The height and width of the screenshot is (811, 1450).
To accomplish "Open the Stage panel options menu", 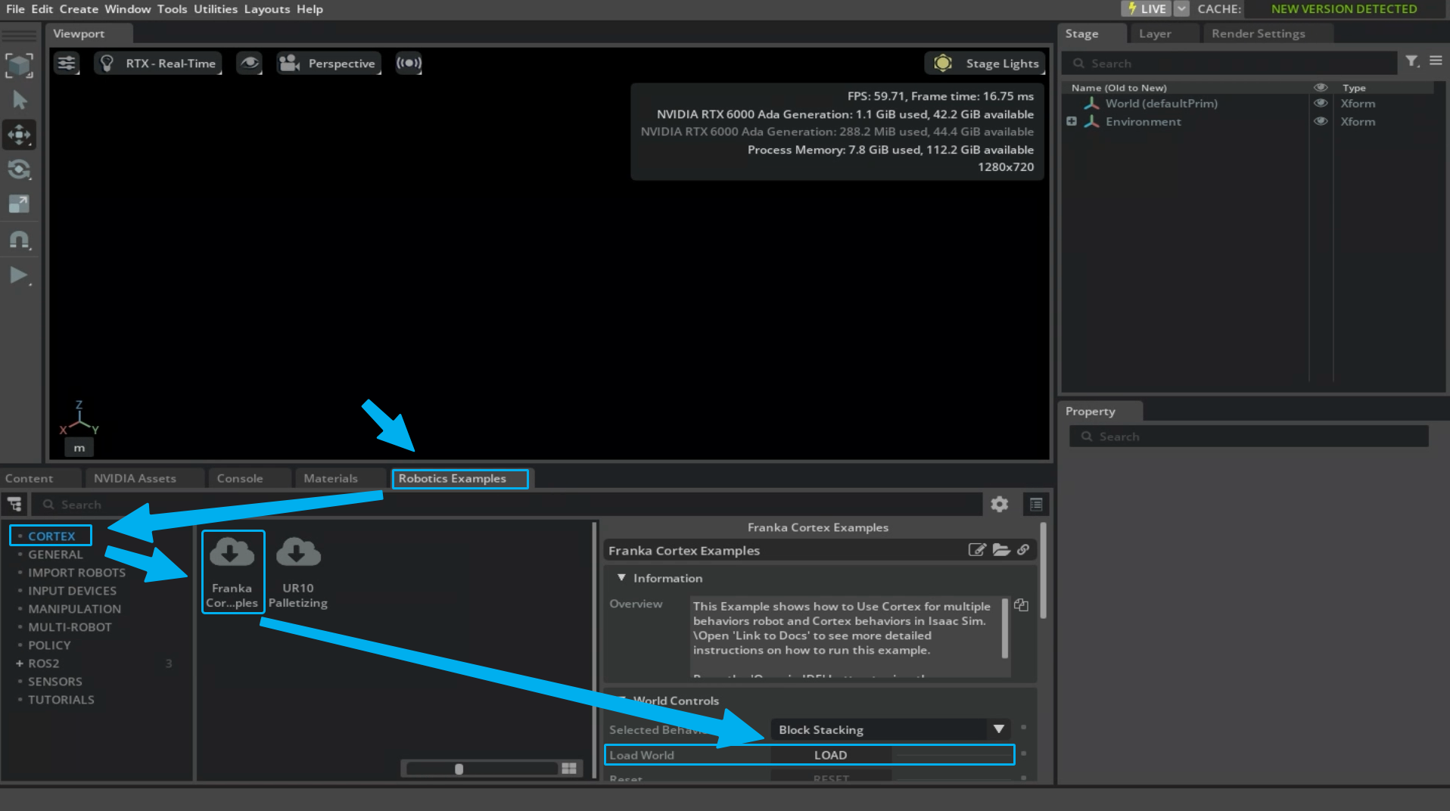I will tap(1436, 61).
